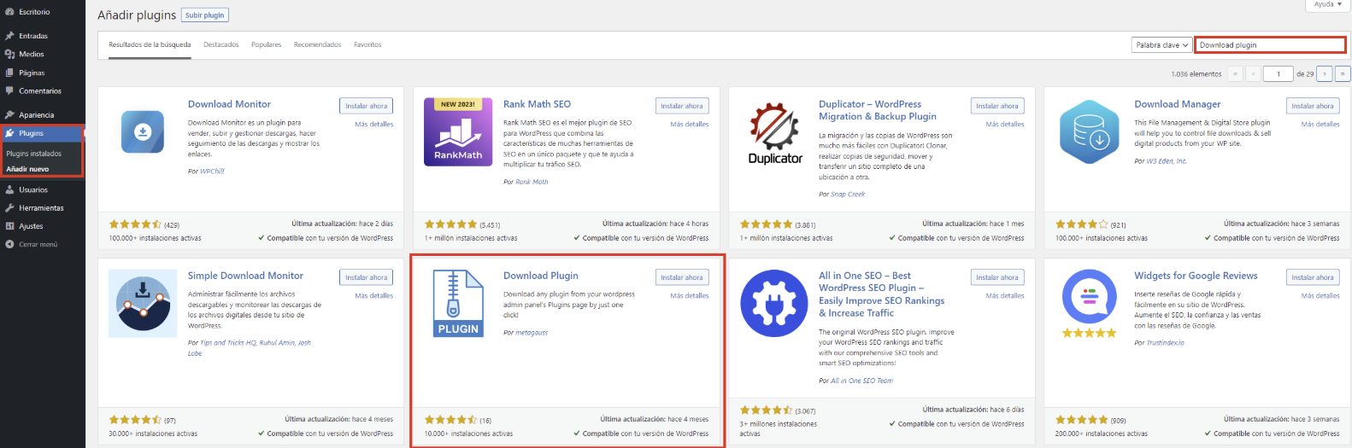
Task: Open the Ayuda help dropdown
Action: (x=1327, y=4)
